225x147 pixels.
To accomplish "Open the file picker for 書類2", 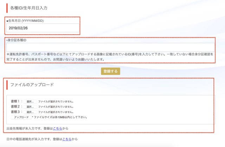I will coord(30,107).
